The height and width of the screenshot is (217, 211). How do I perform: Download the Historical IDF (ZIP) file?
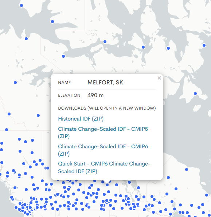click(81, 119)
